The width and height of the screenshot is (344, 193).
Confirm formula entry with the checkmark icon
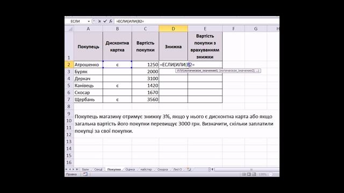pyautogui.click(x=105, y=21)
